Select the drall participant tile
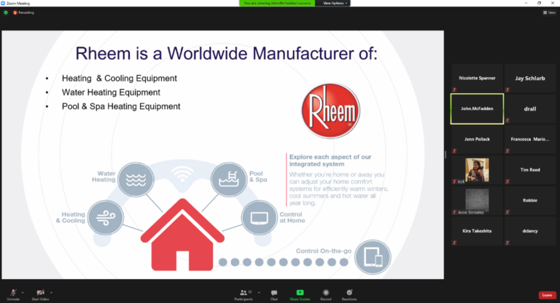Image resolution: width=560 pixels, height=303 pixels. click(530, 109)
